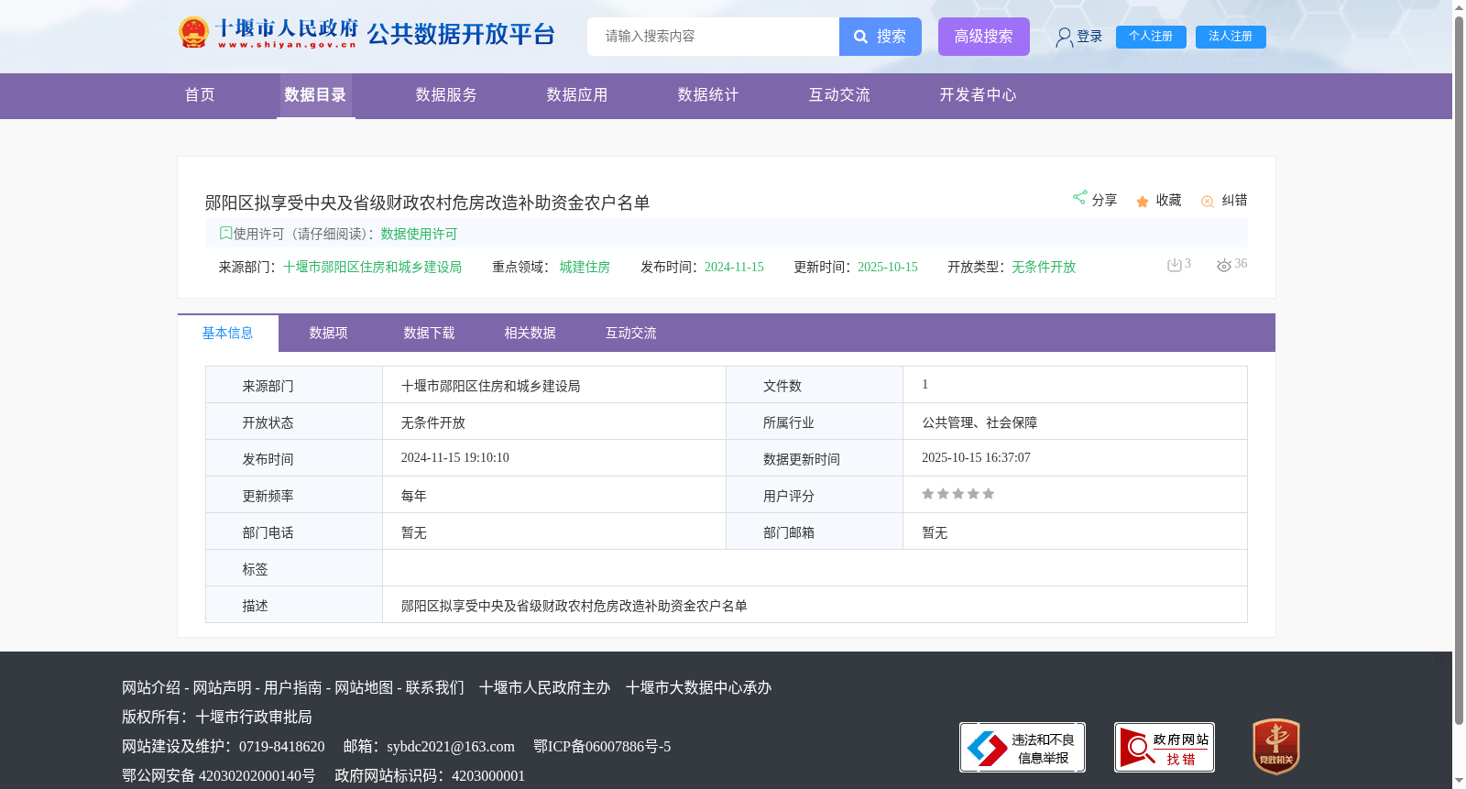Switch to 相关数据 tab
Image resolution: width=1466 pixels, height=789 pixels.
pos(531,333)
